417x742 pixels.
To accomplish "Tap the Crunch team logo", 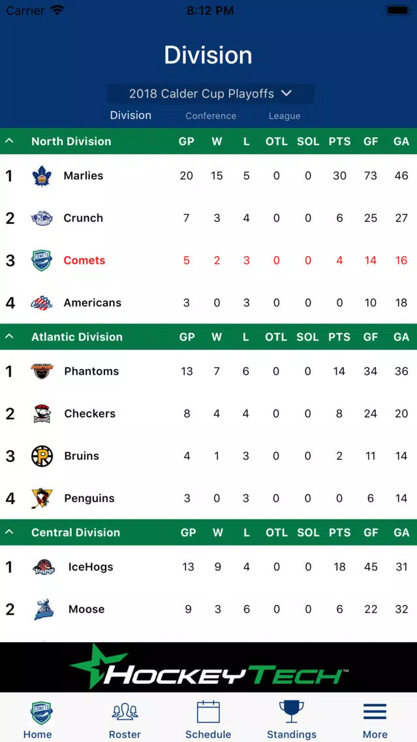I will click(42, 218).
